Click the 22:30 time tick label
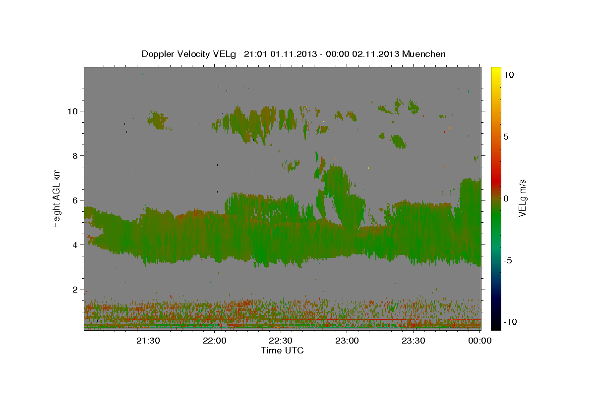The width and height of the screenshot is (595, 396). pos(281,341)
